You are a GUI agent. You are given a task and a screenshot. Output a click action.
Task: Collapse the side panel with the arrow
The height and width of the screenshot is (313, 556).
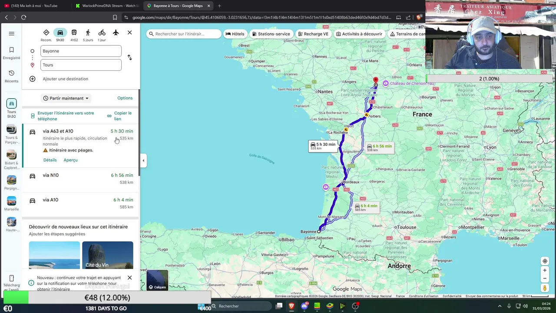tap(143, 160)
